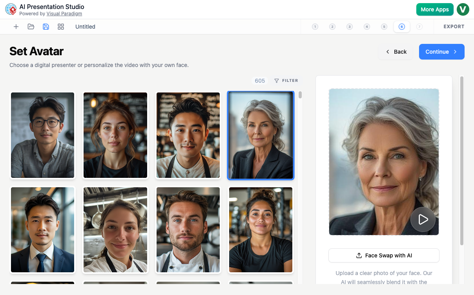This screenshot has width=474, height=295.
Task: Play the avatar preview video
Action: point(423,219)
